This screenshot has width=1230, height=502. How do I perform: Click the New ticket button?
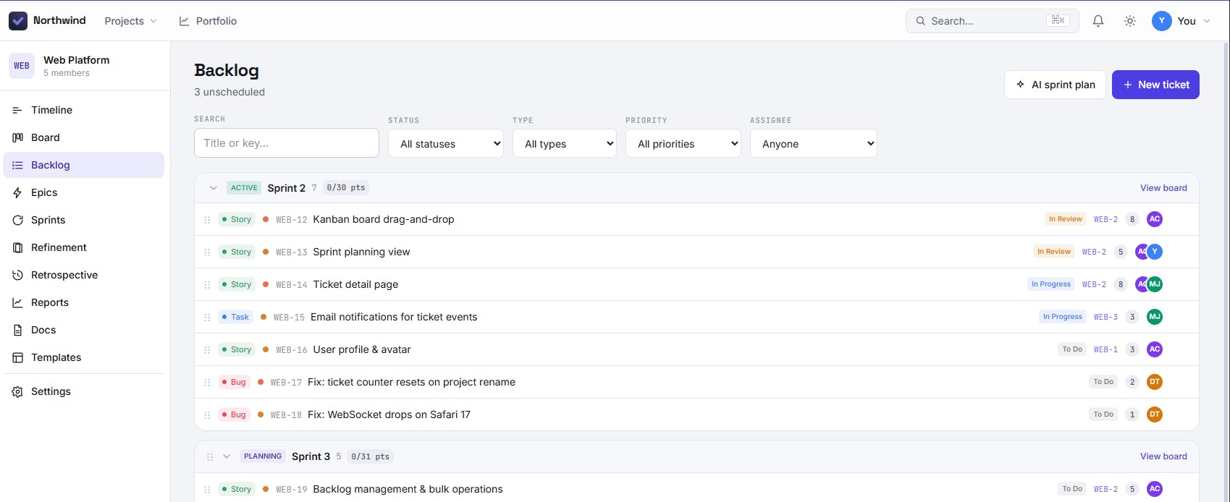(x=1155, y=85)
